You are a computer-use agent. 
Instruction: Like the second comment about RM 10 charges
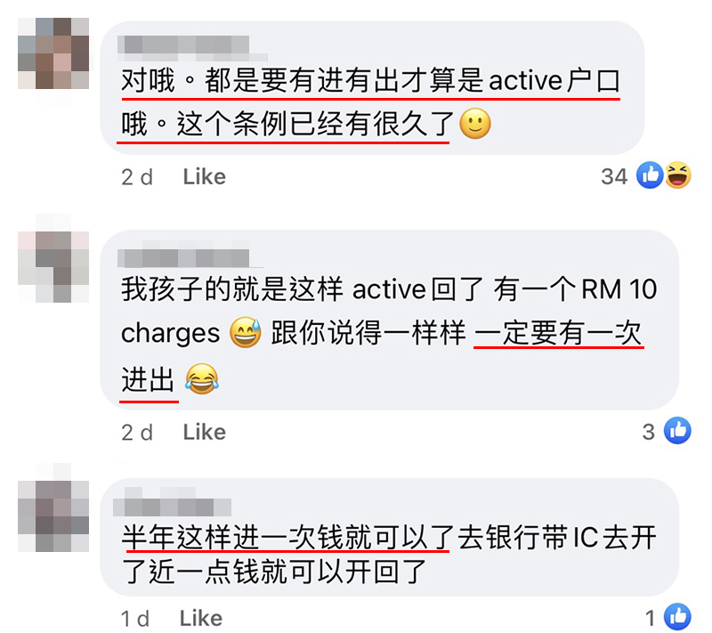pos(205,432)
